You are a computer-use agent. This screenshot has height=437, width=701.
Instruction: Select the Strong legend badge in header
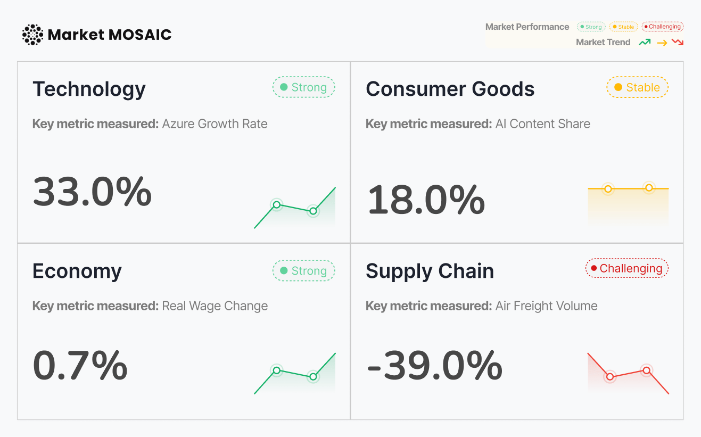tap(591, 27)
